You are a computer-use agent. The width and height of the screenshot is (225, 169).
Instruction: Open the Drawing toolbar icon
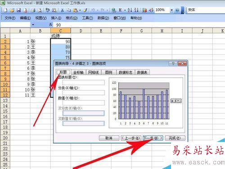coord(151,10)
